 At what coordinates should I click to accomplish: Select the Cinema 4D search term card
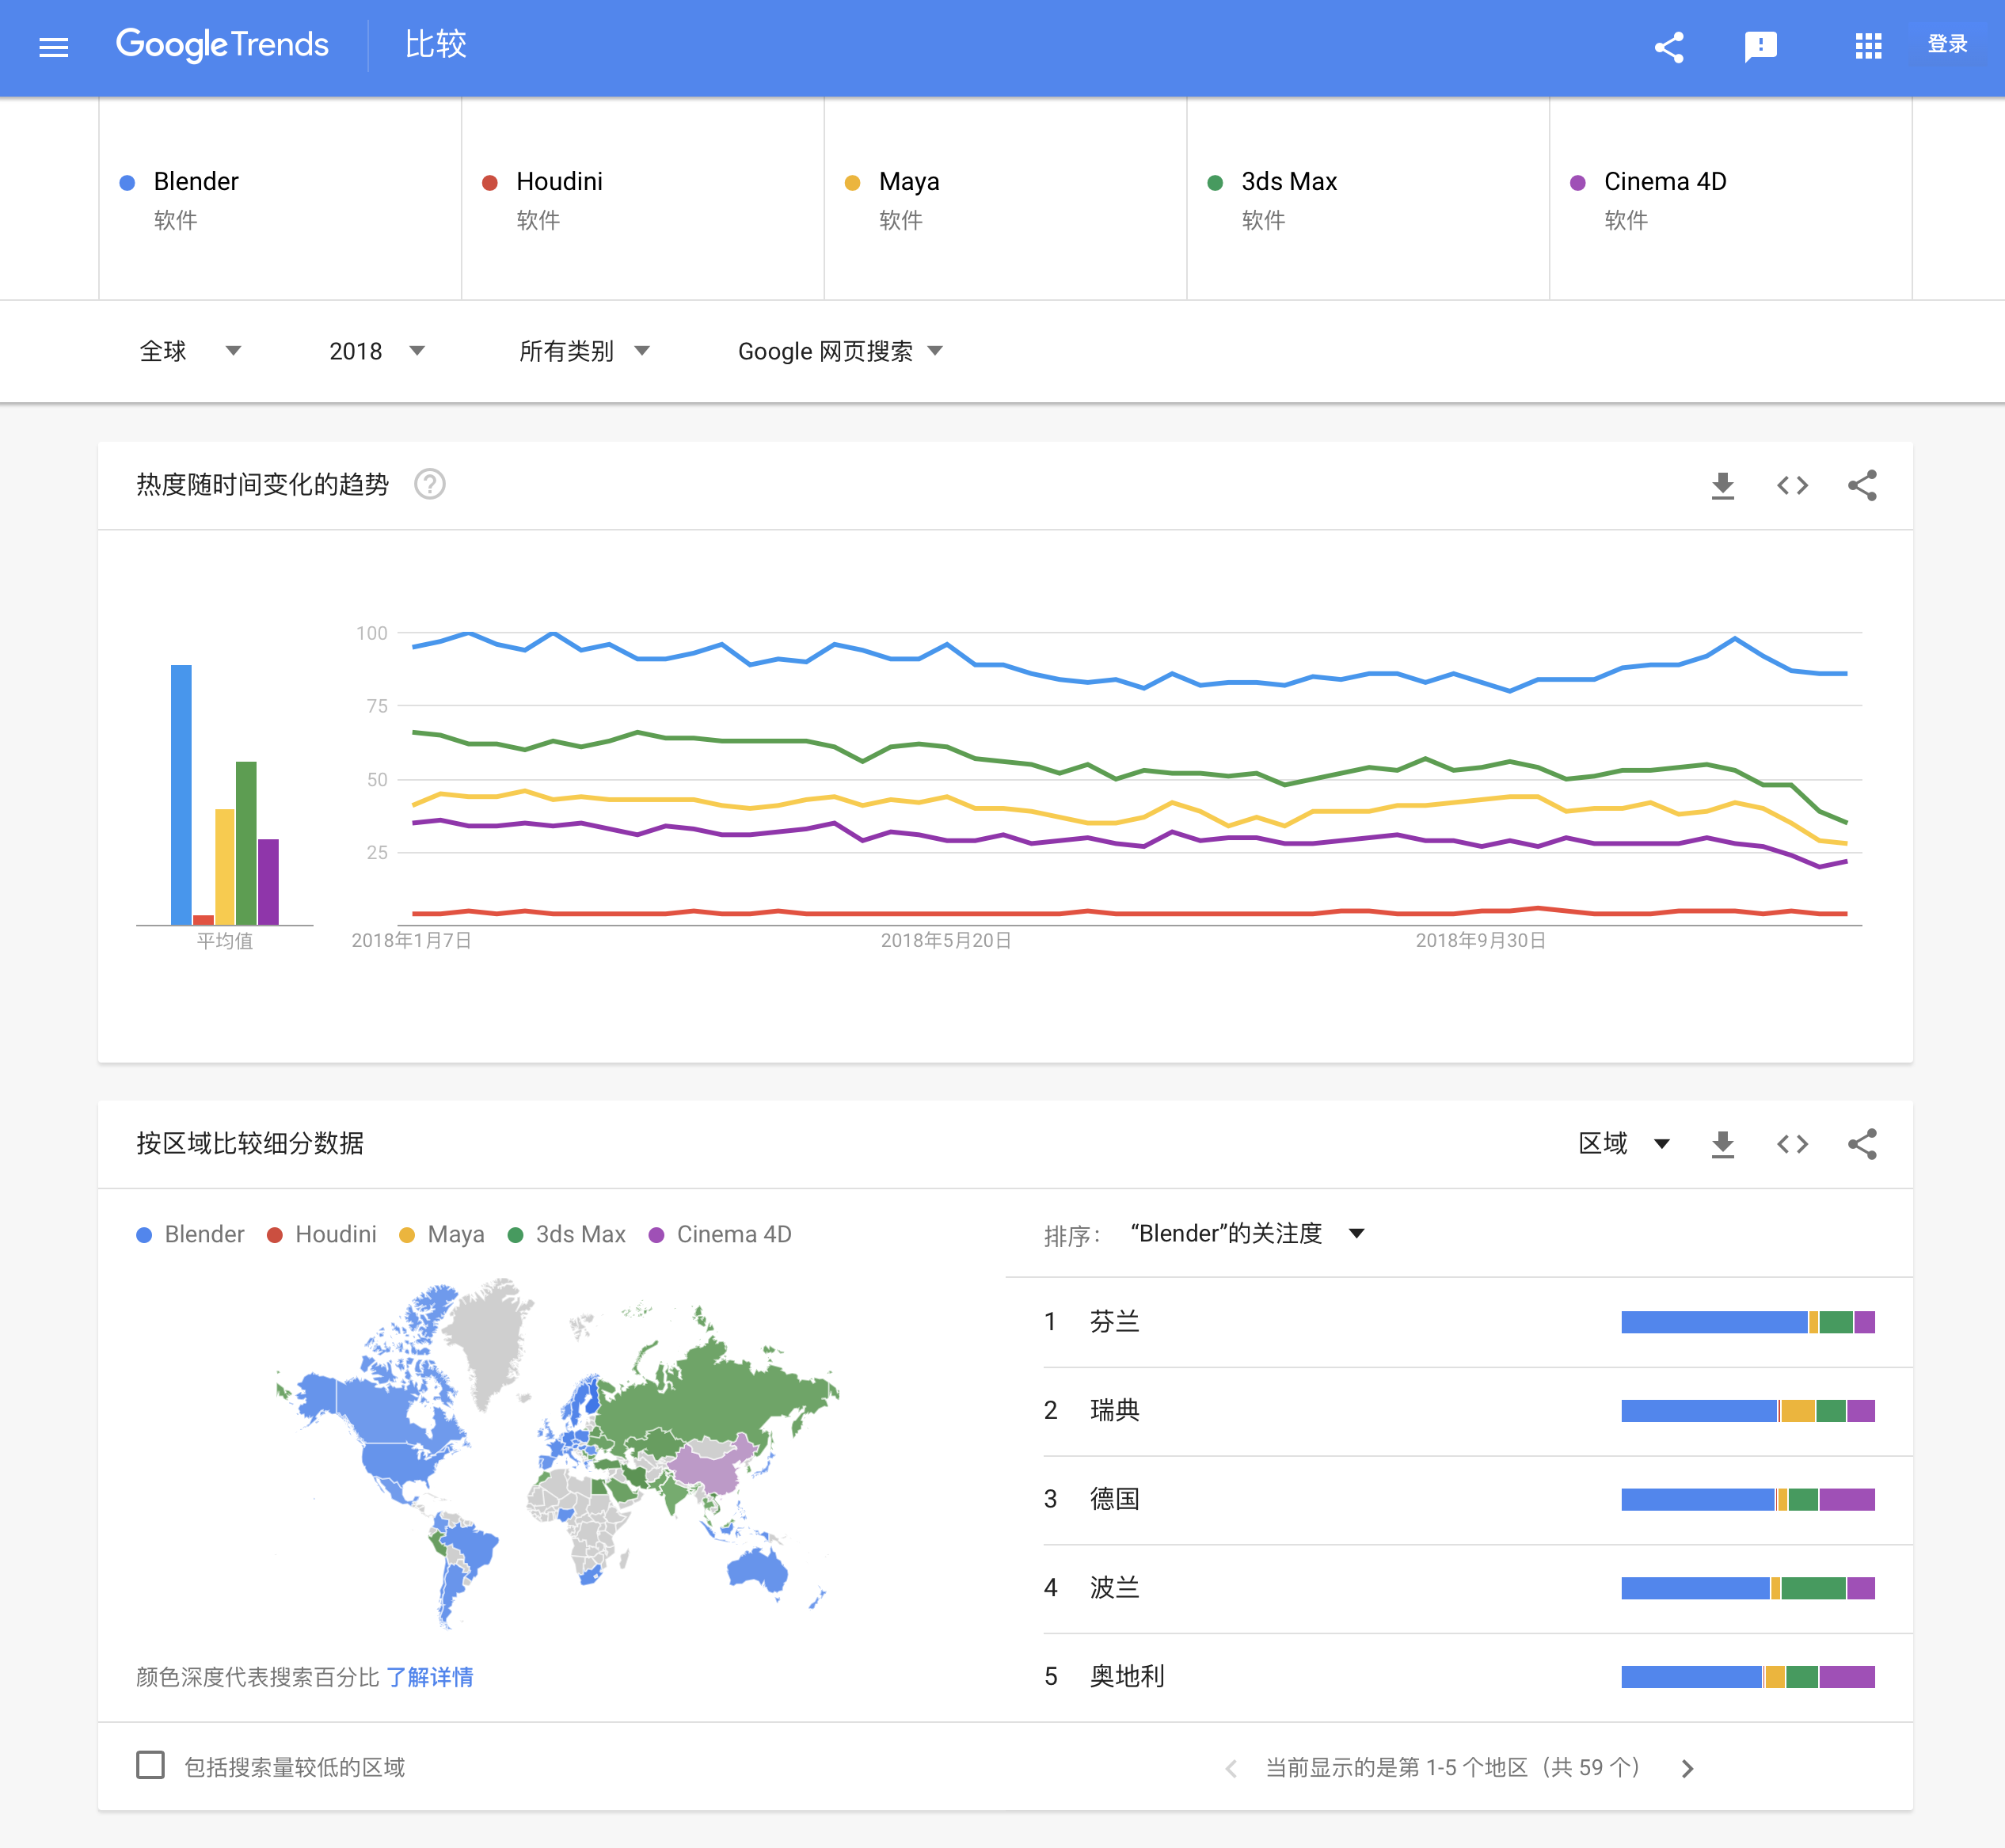(x=1731, y=198)
